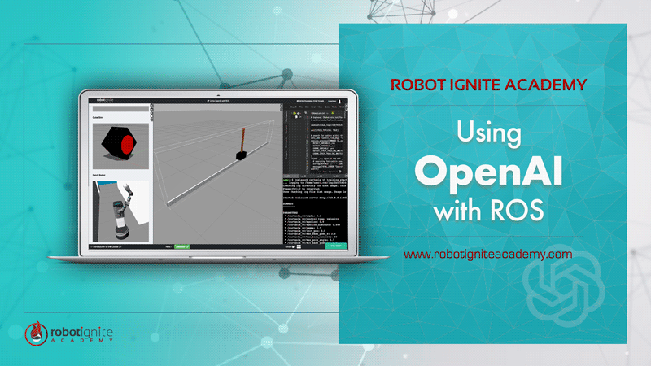Click the teal help button on the laptop screen
The image size is (651, 366).
tap(335, 246)
